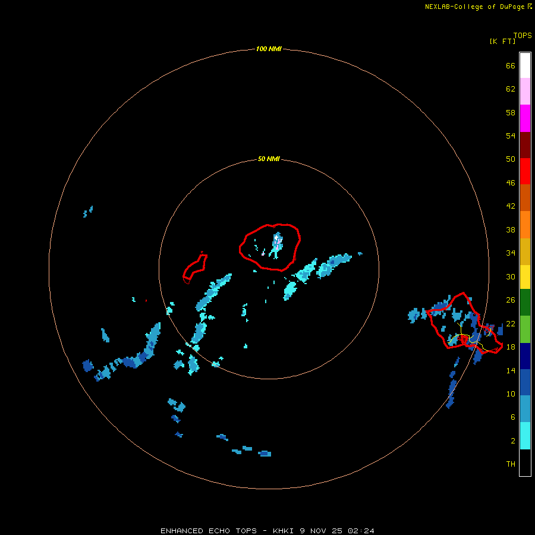
Task: Click legend value "30"
Action: point(511,276)
